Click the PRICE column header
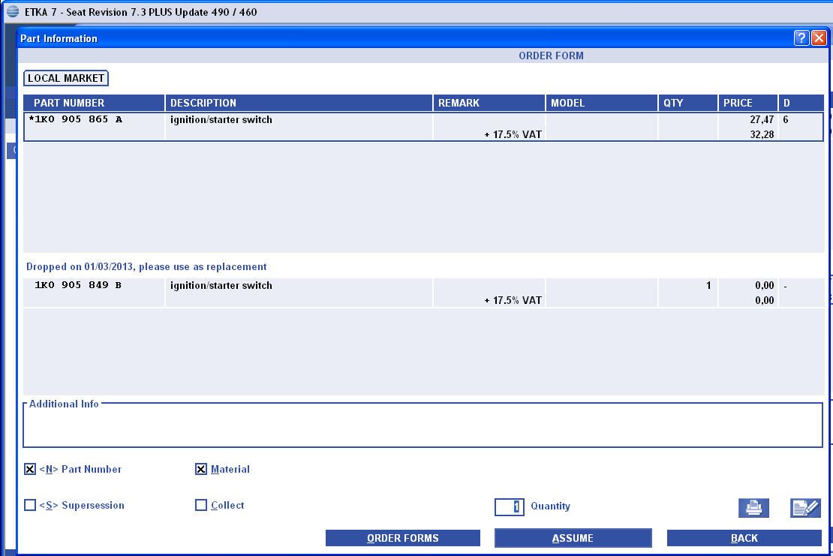Viewport: 833px width, 556px height. pos(748,103)
